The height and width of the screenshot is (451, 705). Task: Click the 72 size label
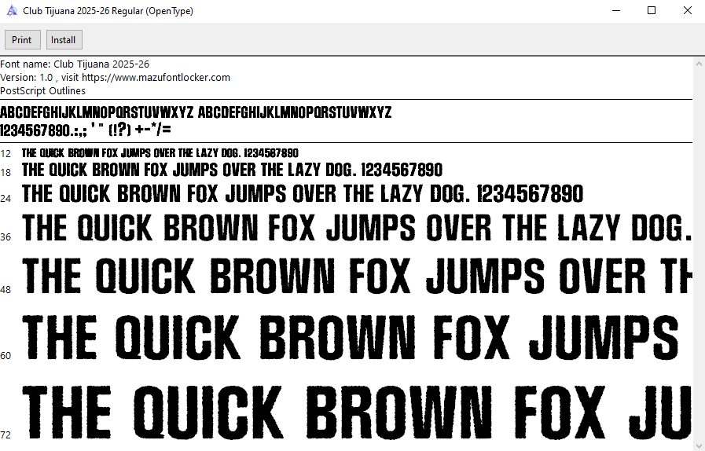click(6, 435)
